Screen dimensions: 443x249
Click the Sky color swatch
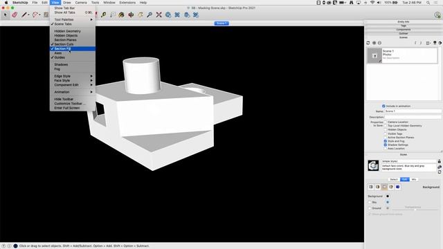click(x=388, y=203)
